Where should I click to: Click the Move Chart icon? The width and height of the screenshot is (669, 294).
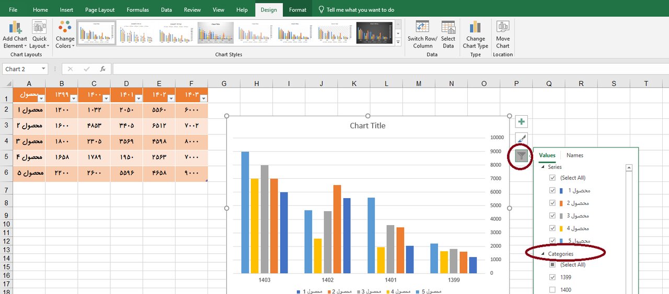[503, 28]
